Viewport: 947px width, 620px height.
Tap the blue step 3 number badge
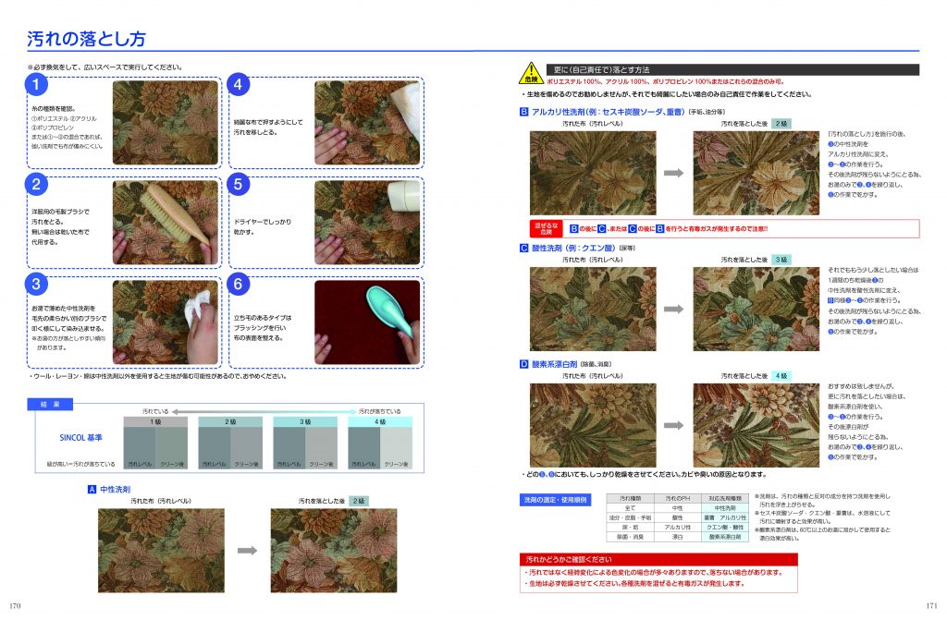coord(35,285)
